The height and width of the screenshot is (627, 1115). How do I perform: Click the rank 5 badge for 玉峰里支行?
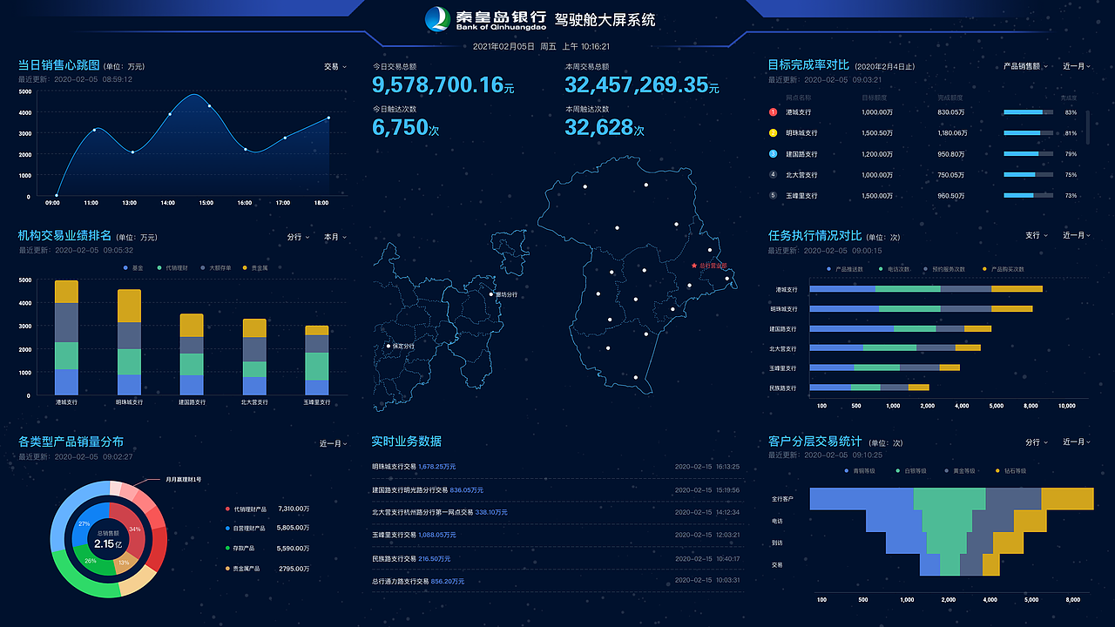pos(773,195)
